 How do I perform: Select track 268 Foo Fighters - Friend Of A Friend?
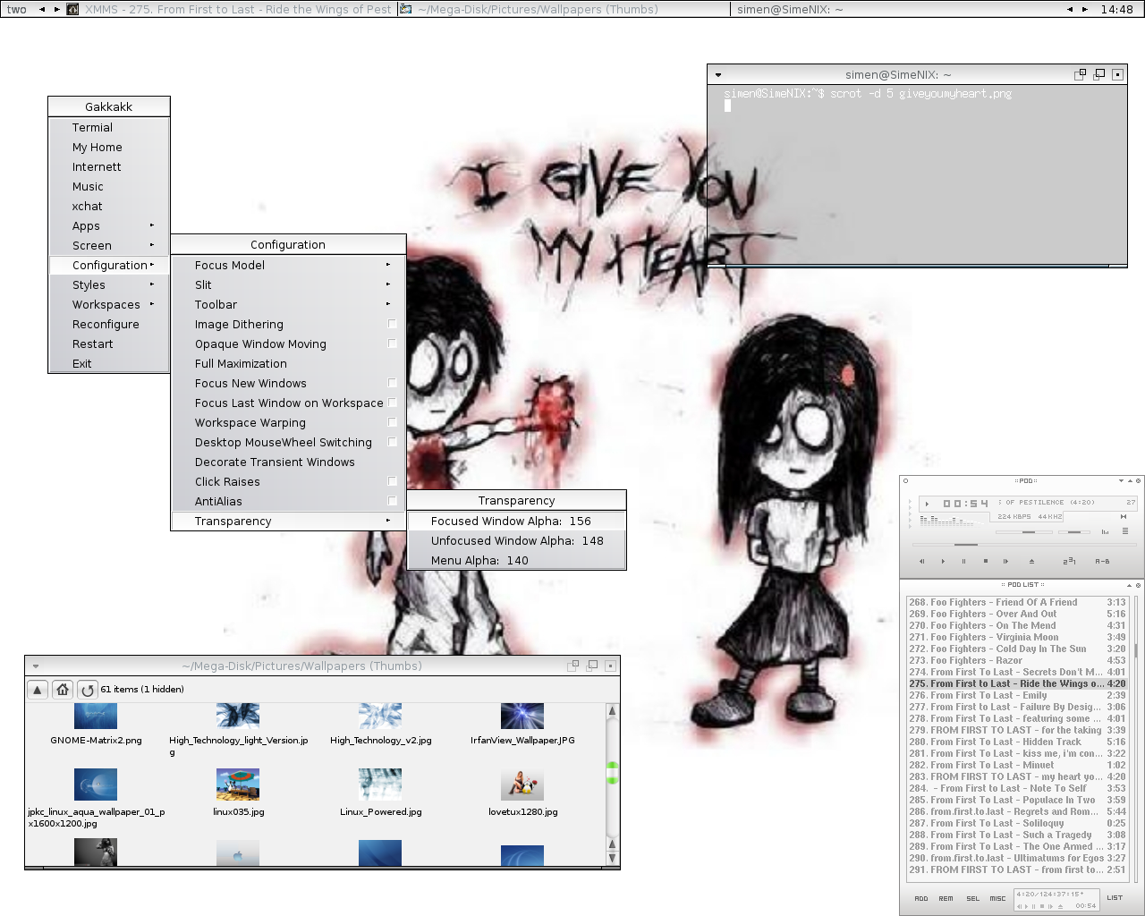(x=1018, y=602)
